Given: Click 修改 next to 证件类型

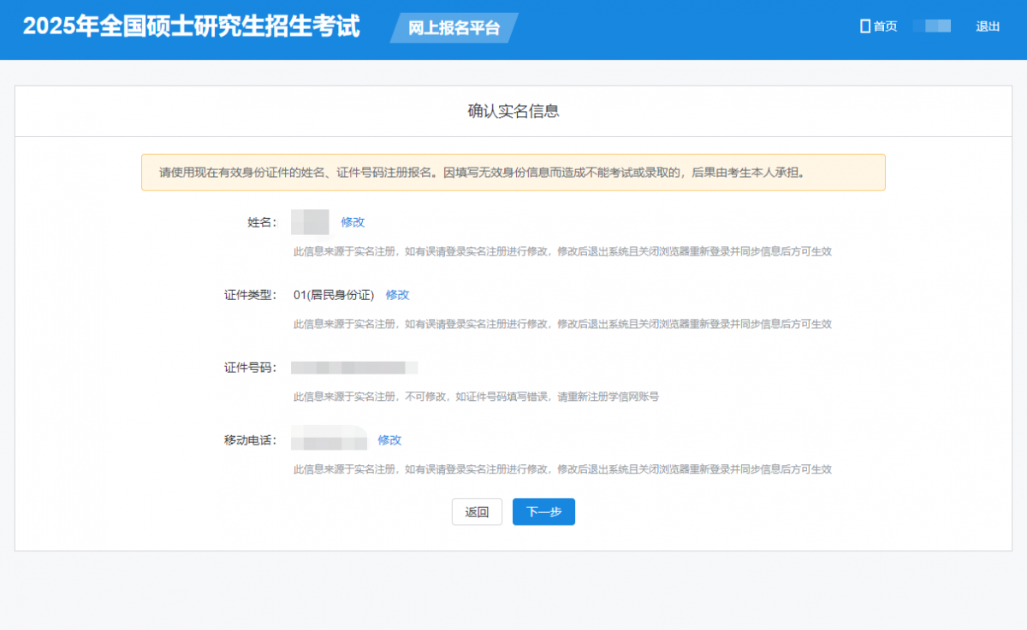Looking at the screenshot, I should point(397,295).
